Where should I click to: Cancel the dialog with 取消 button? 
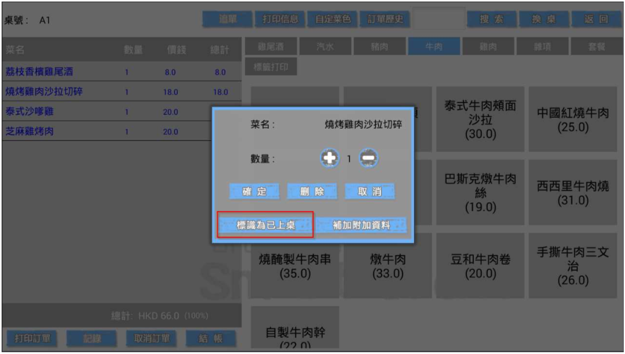coord(370,192)
